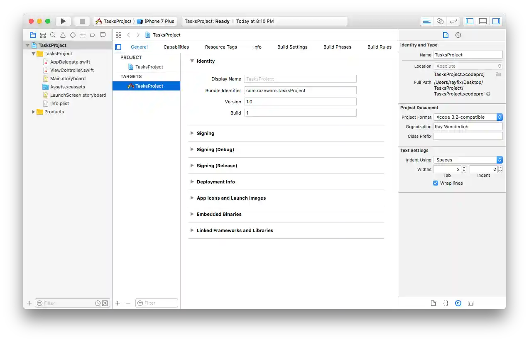The image size is (529, 342).
Task: Toggle the navigator panel visibility
Action: coord(469,21)
